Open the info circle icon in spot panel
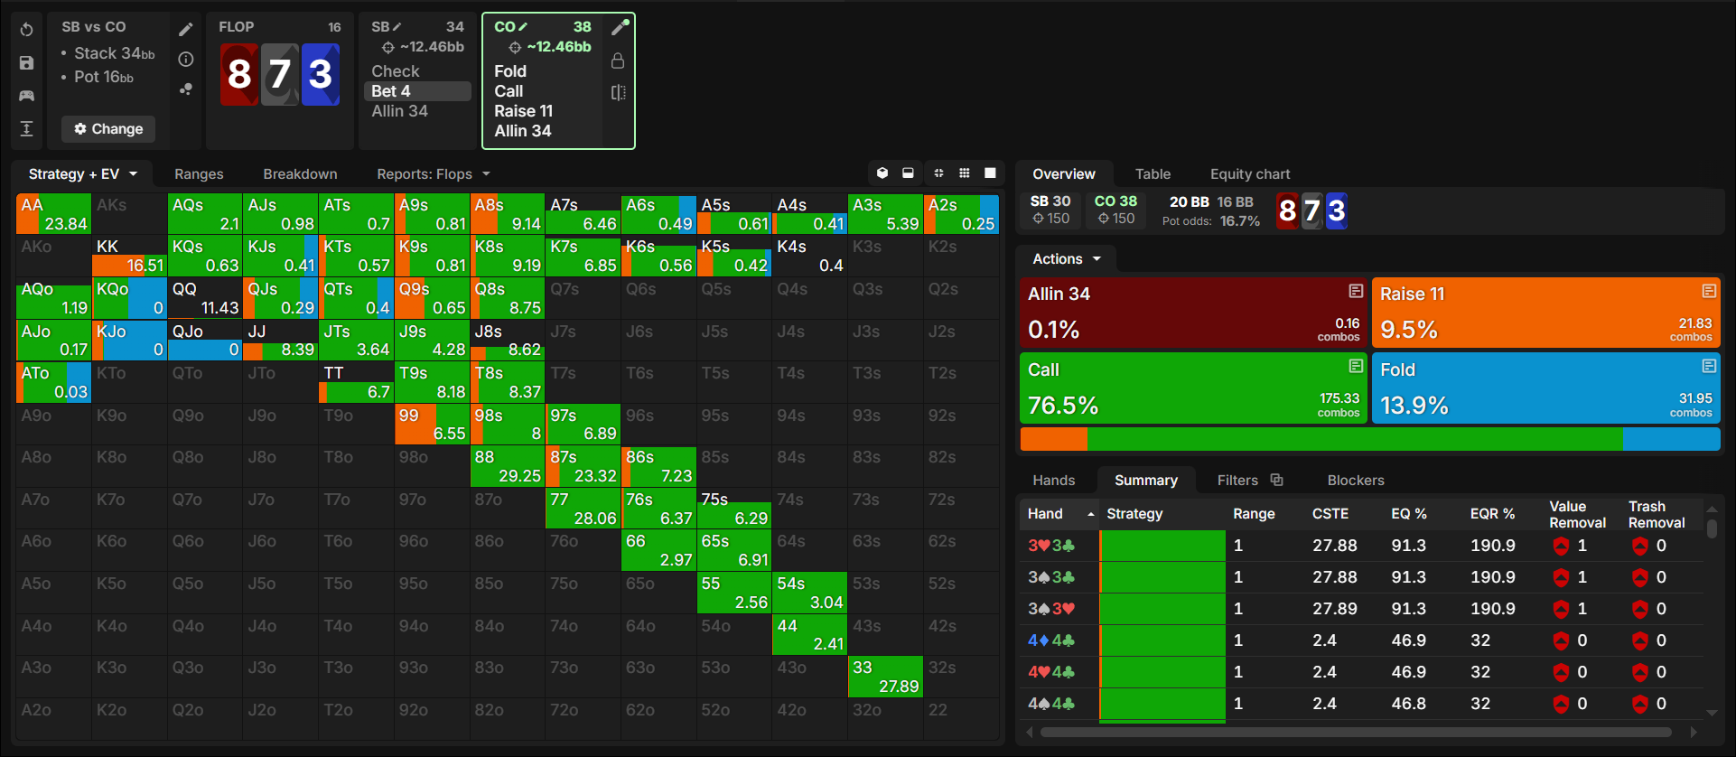The width and height of the screenshot is (1736, 757). click(186, 60)
